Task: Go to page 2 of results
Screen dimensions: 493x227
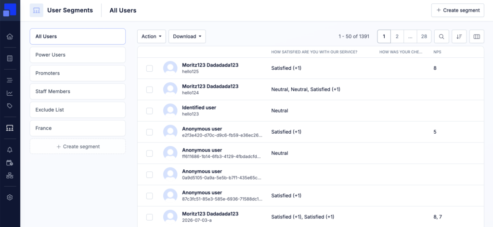Action: pyautogui.click(x=397, y=37)
